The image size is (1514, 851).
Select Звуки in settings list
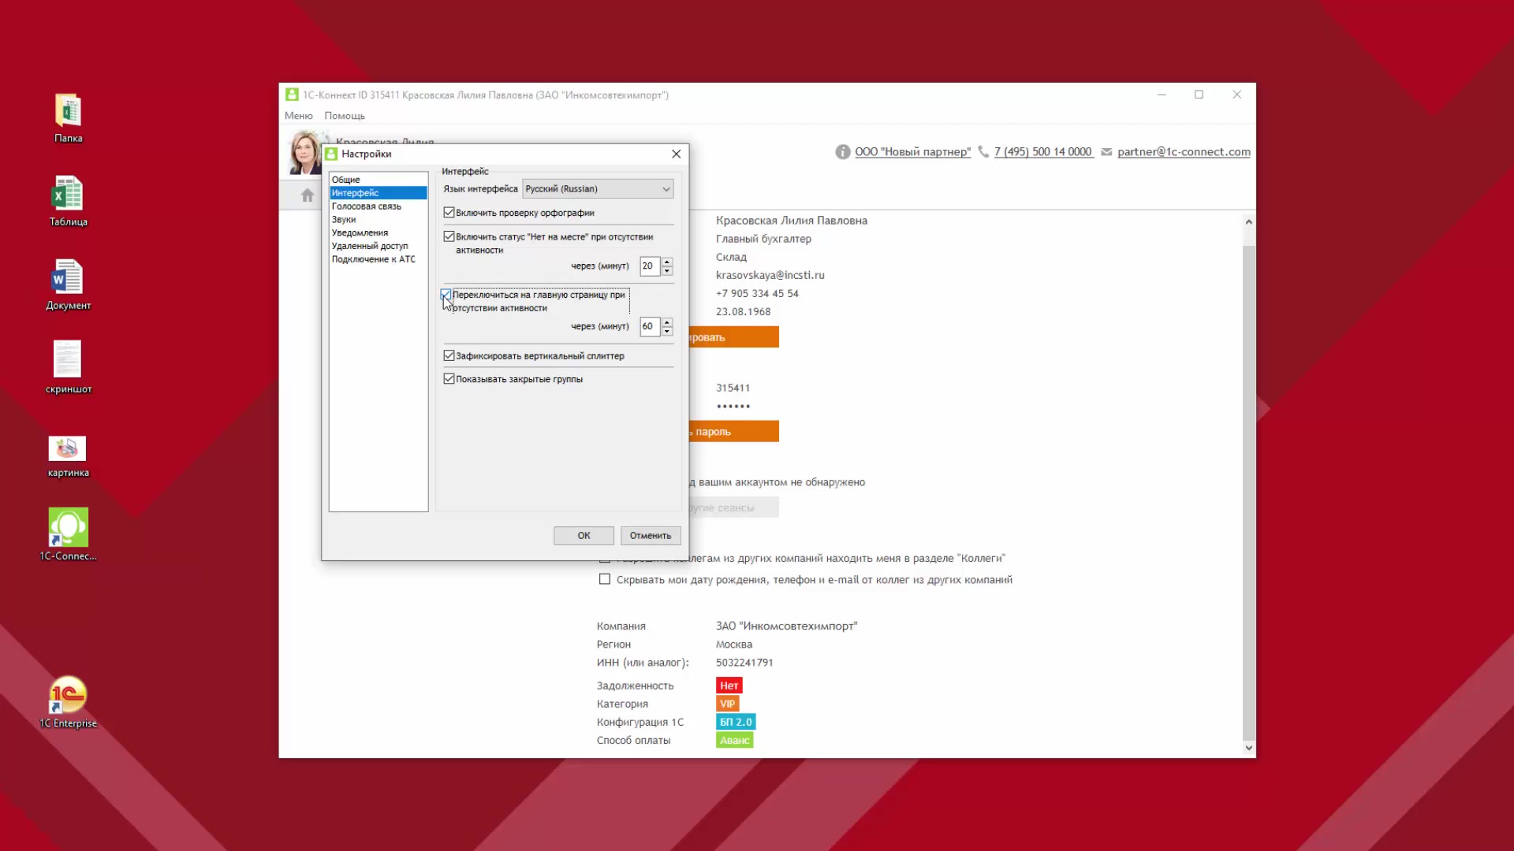(x=378, y=220)
